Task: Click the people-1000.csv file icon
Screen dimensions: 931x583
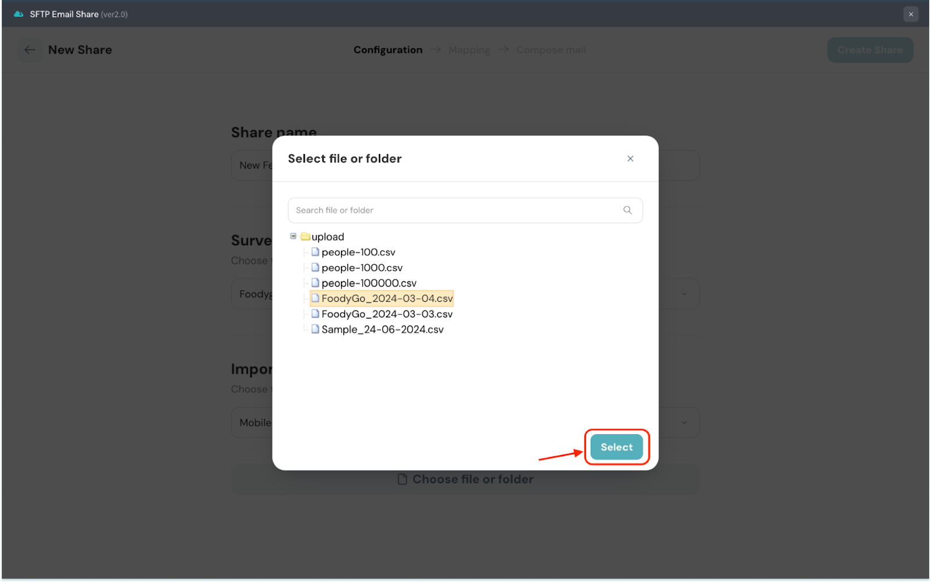Action: click(x=315, y=267)
